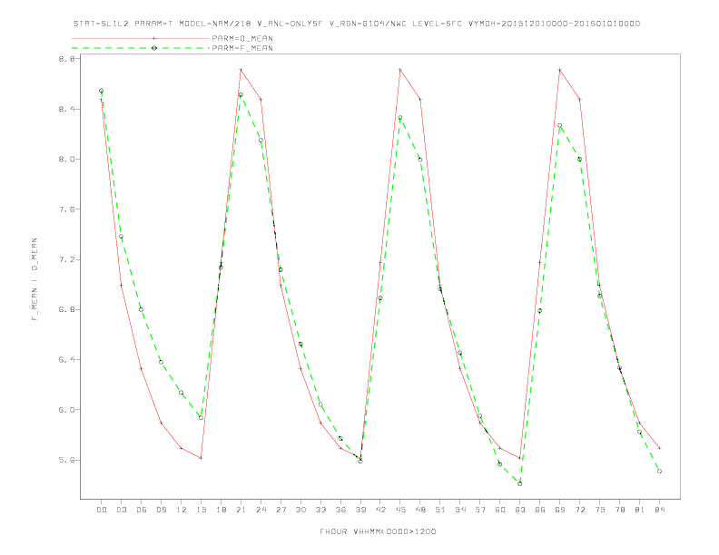The width and height of the screenshot is (719, 555).
Task: Click the 15 x-axis tick label
Action: [201, 510]
